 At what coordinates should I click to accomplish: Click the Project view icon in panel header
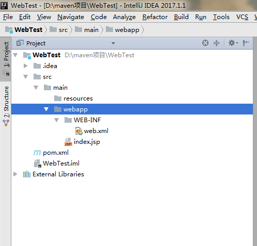(x=20, y=43)
